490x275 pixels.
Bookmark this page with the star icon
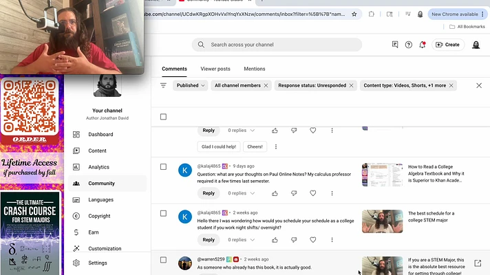(x=354, y=14)
